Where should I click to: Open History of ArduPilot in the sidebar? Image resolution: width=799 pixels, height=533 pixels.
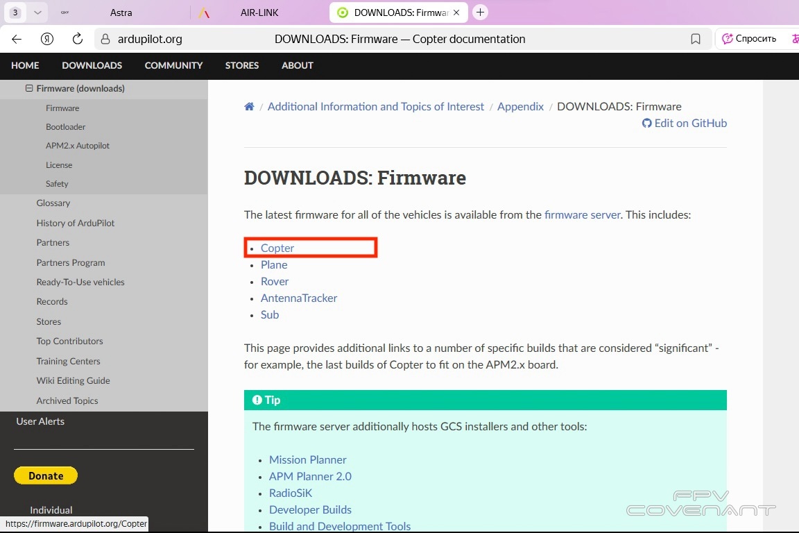click(75, 223)
